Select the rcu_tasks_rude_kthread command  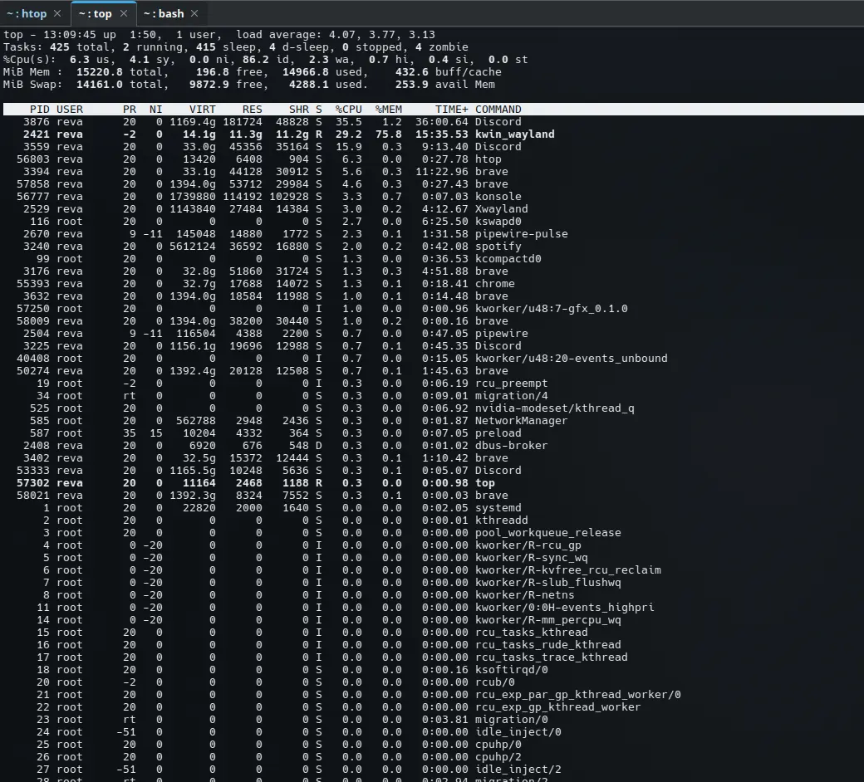547,645
